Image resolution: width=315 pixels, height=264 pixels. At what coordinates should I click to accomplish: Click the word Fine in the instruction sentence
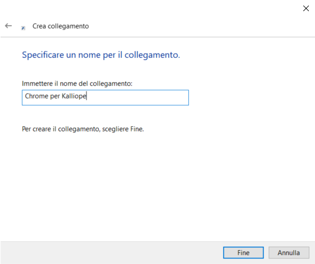(x=137, y=129)
